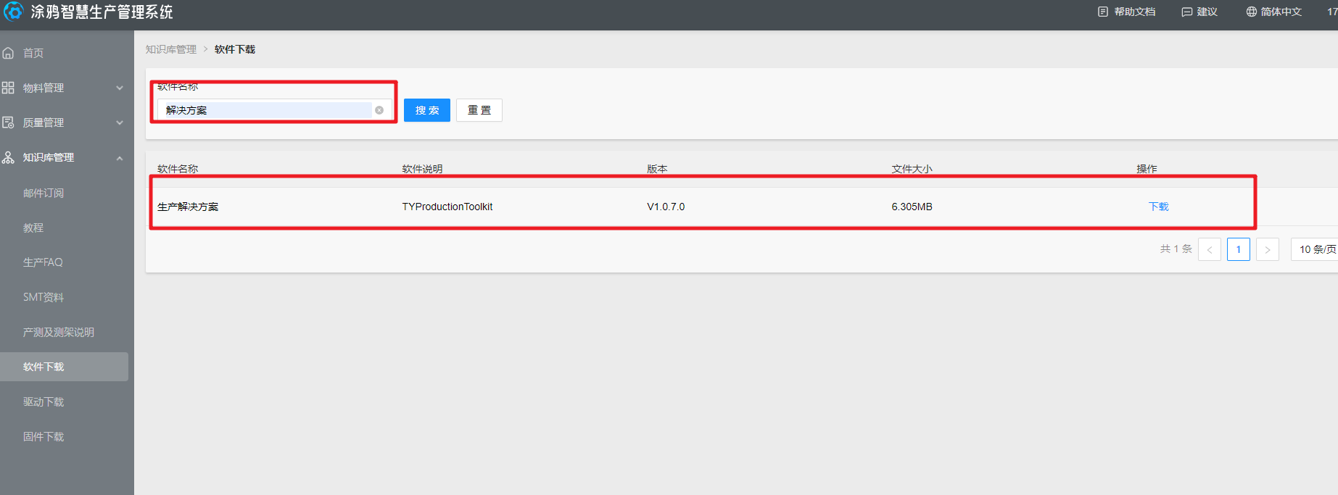This screenshot has width=1338, height=495.
Task: Select the 6.305MB file size cell
Action: click(912, 207)
